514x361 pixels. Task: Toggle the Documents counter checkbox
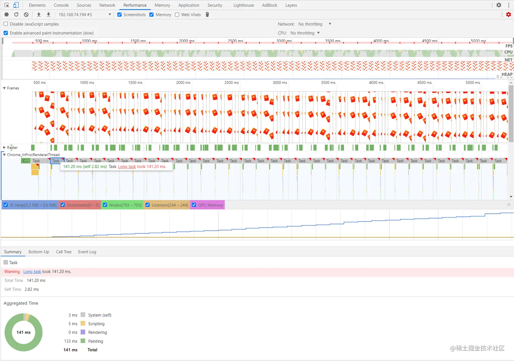coord(63,205)
